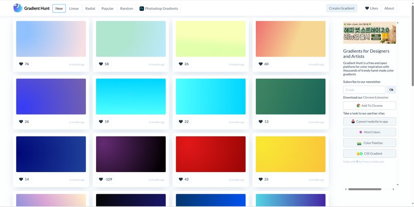Open Photoshop Gradients page
The image size is (414, 207).
click(x=159, y=8)
